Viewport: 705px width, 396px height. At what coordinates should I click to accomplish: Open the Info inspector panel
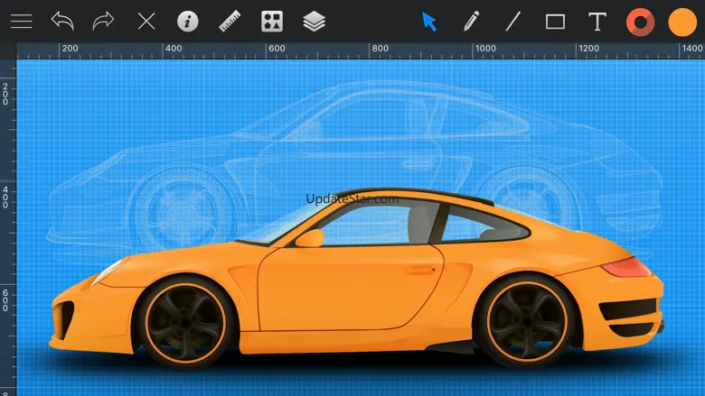(187, 22)
